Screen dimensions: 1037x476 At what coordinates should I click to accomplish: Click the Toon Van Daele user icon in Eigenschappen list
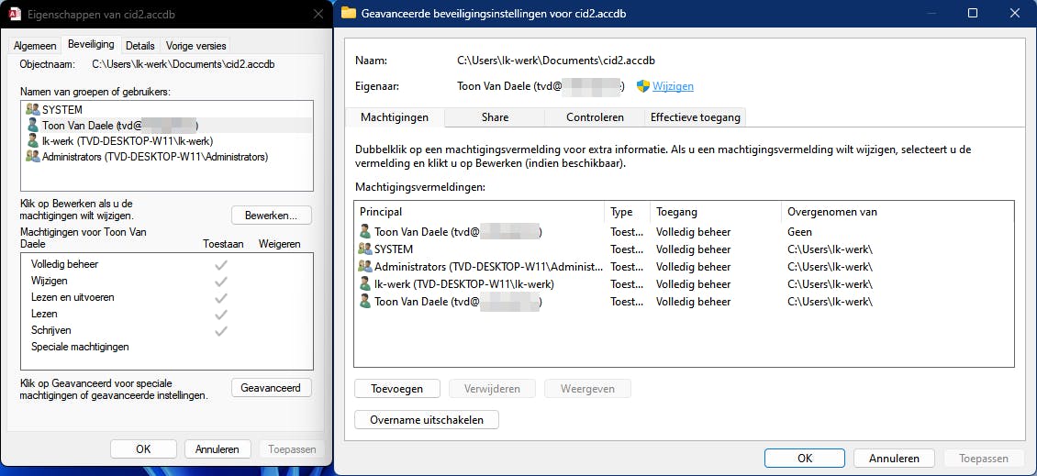coord(32,125)
